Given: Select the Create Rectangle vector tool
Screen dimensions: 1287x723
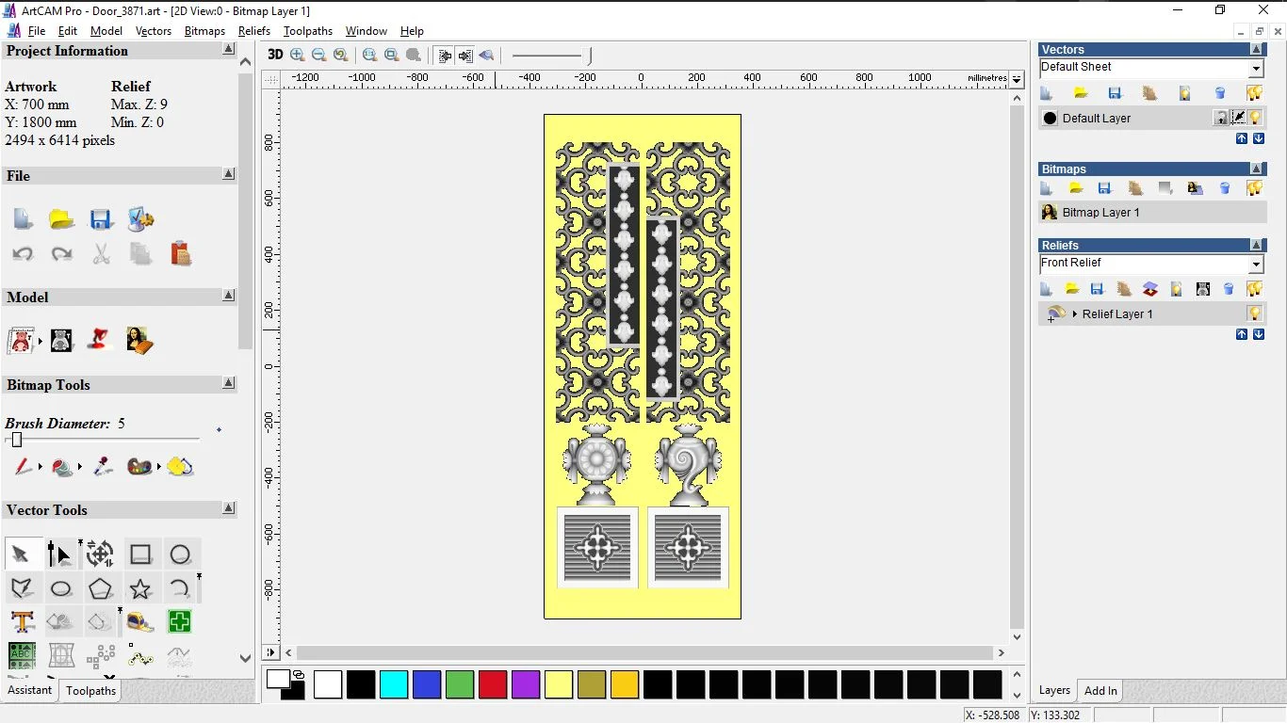Looking at the screenshot, I should pyautogui.click(x=140, y=554).
